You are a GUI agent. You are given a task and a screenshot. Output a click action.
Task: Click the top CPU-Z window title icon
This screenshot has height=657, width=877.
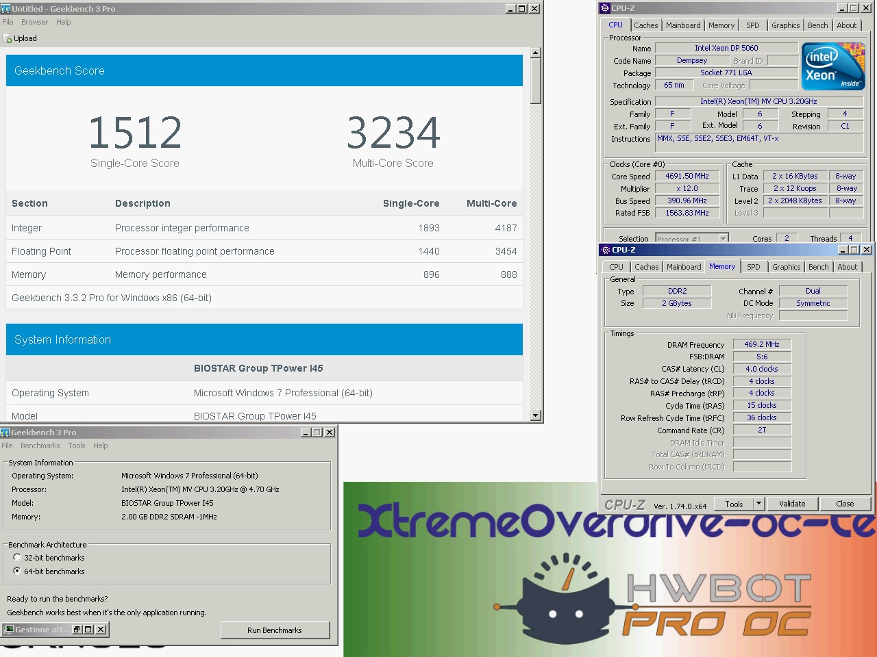[x=605, y=8]
